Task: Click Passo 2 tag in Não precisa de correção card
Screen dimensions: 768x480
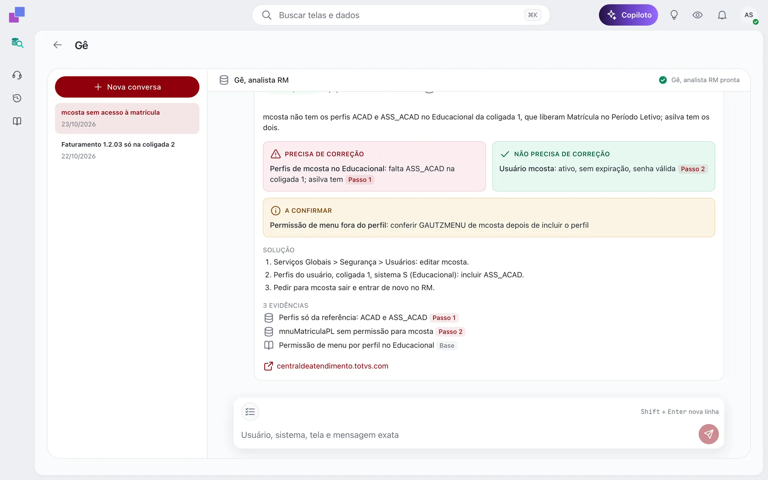Action: [693, 169]
